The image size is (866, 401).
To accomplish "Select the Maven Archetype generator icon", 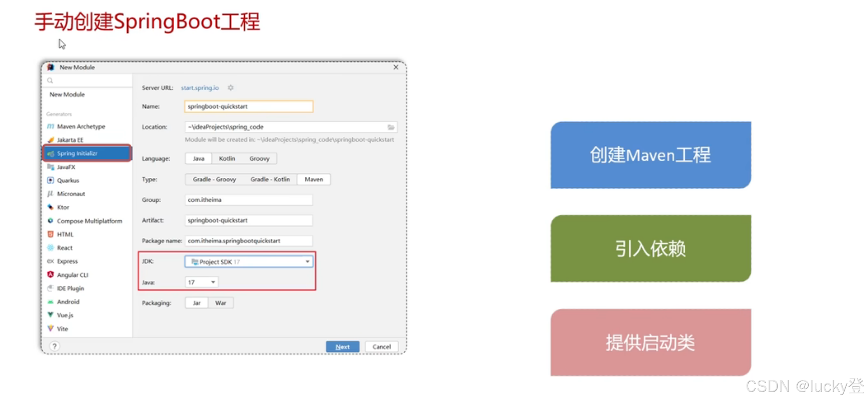I will (50, 126).
